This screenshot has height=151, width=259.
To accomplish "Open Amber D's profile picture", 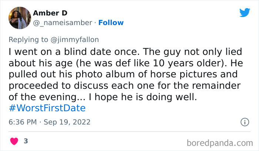I will (x=19, y=18).
